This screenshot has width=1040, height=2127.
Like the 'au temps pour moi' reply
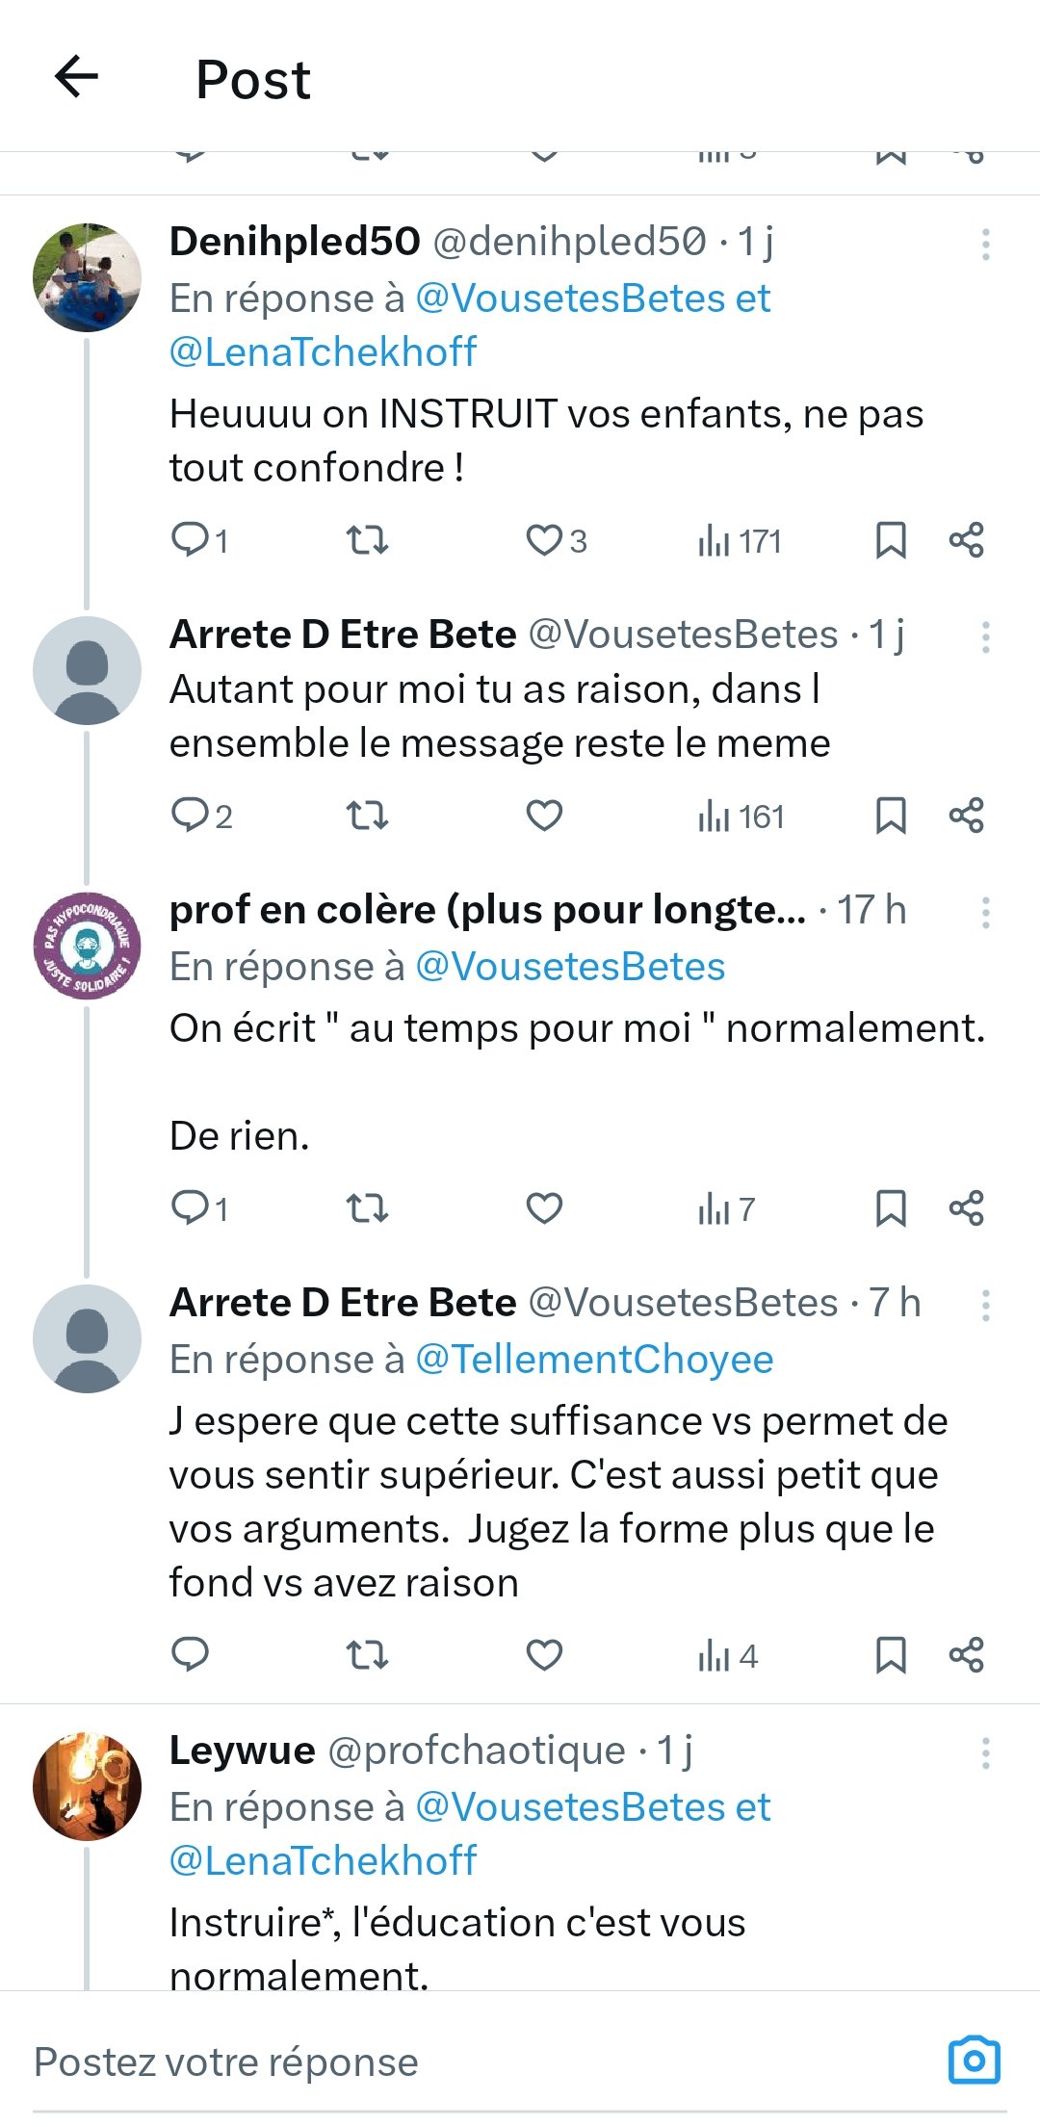pyautogui.click(x=544, y=1208)
